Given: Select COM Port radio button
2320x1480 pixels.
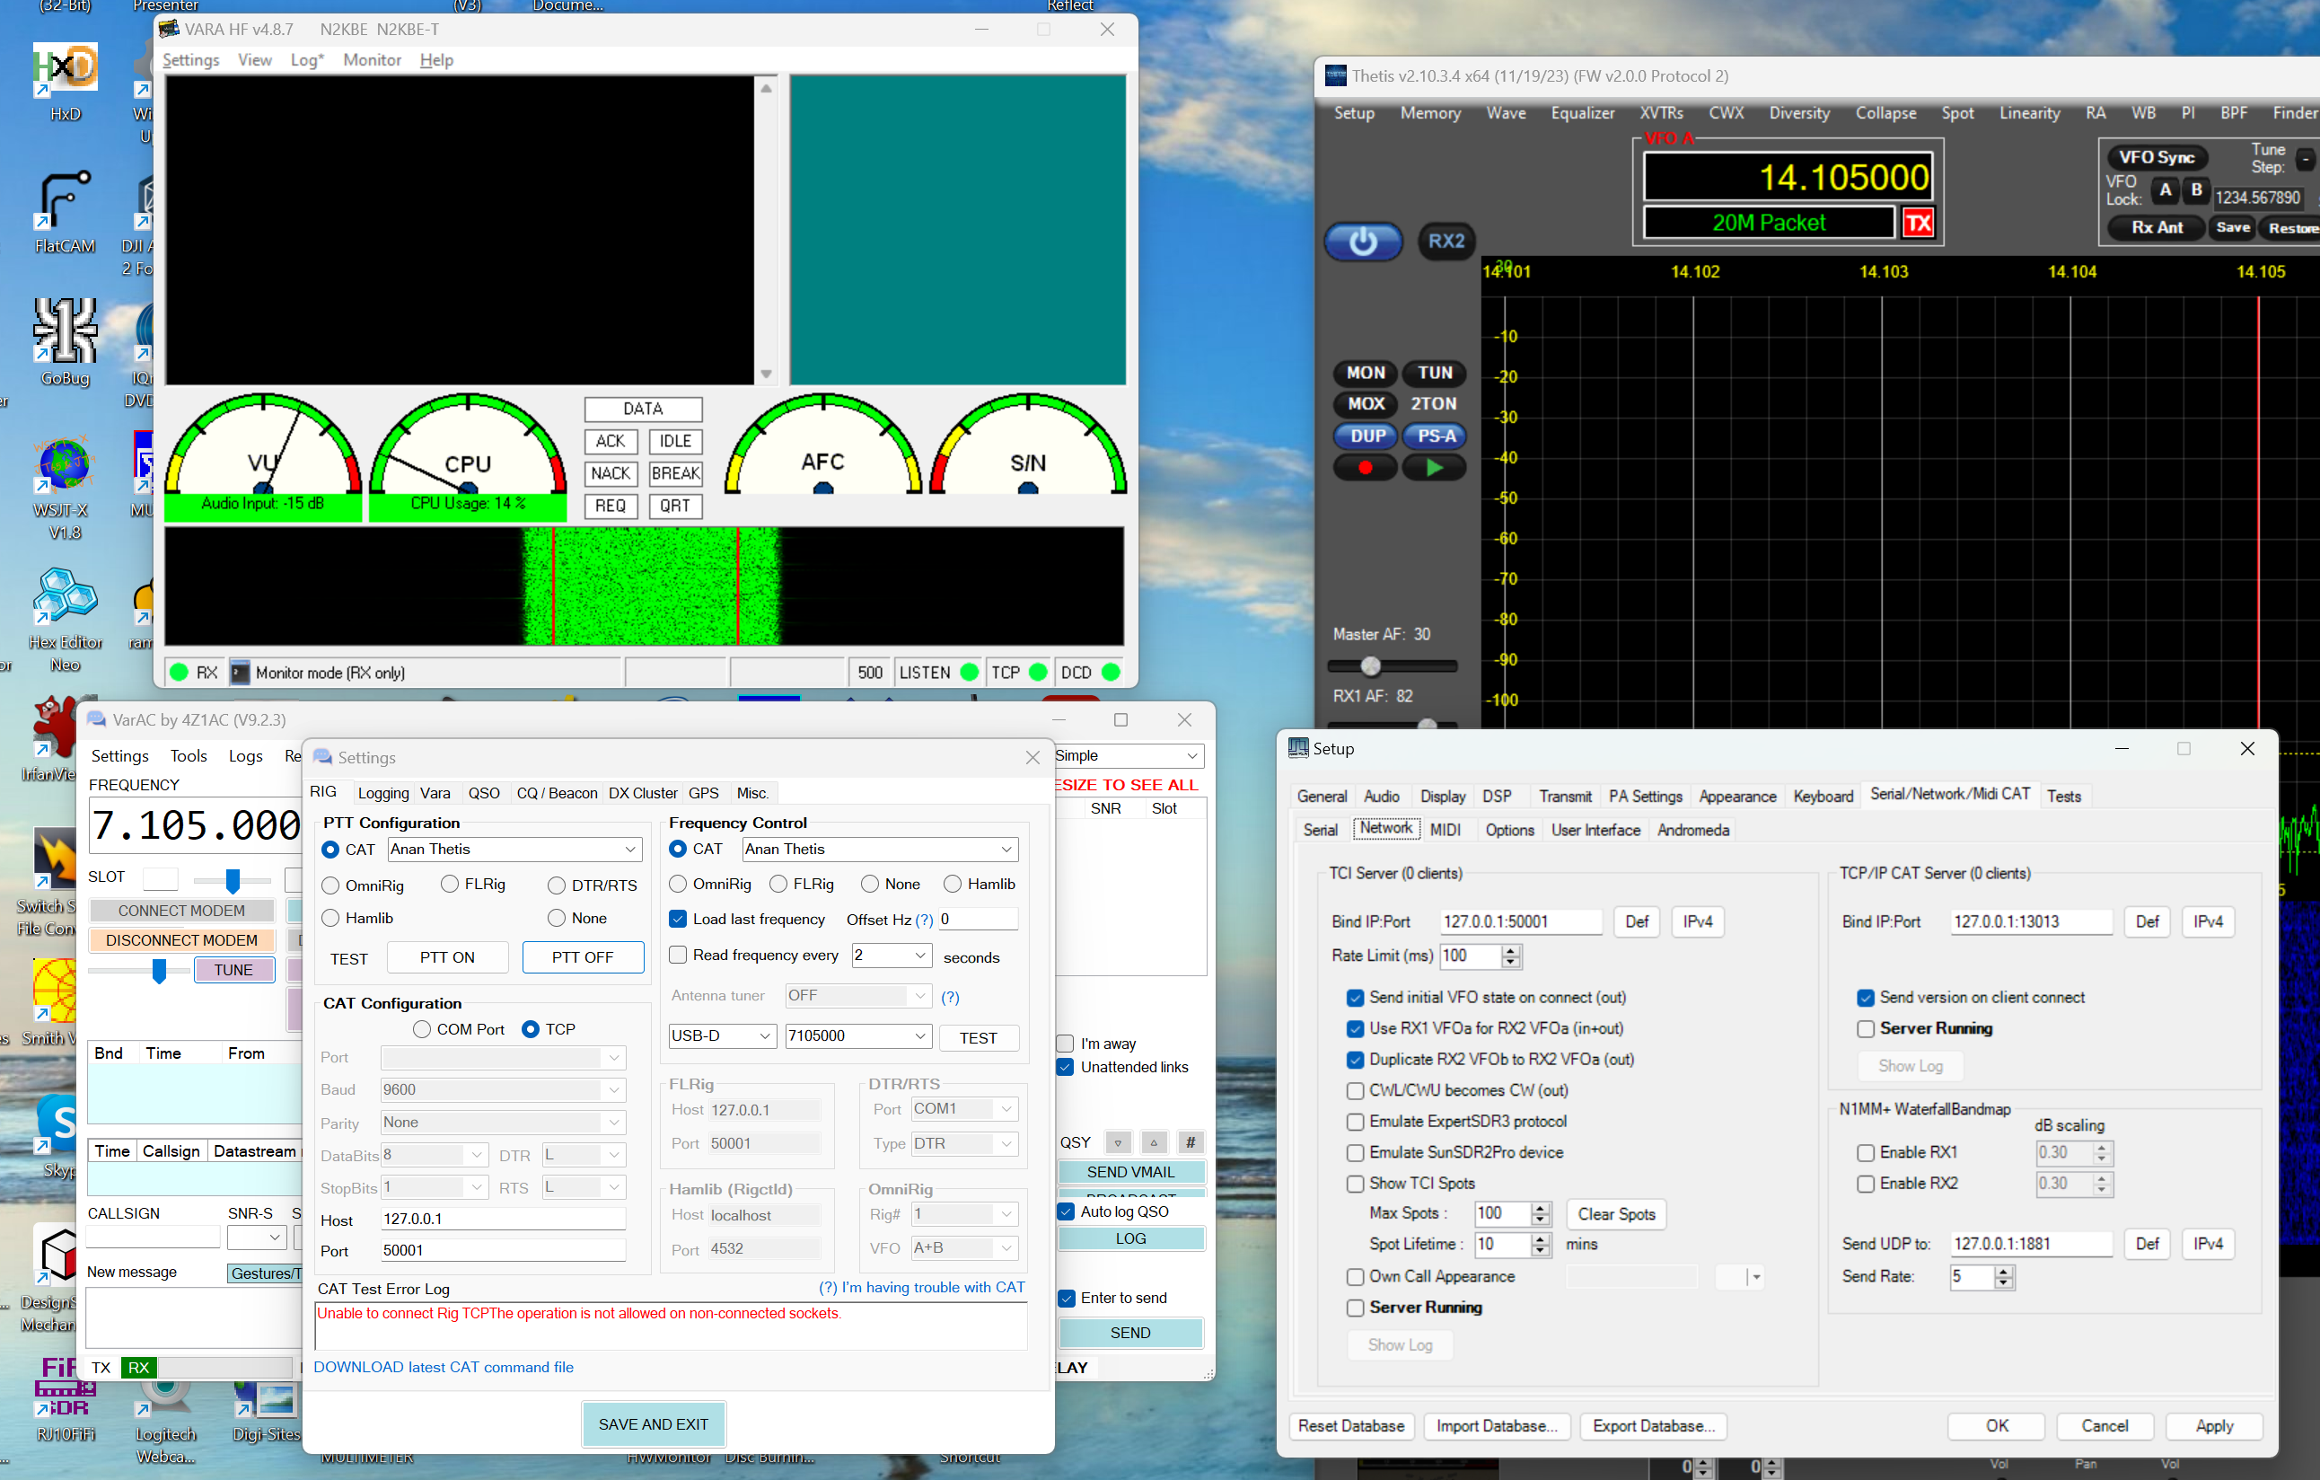Looking at the screenshot, I should [422, 1029].
